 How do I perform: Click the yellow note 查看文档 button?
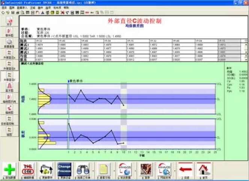tap(104, 171)
